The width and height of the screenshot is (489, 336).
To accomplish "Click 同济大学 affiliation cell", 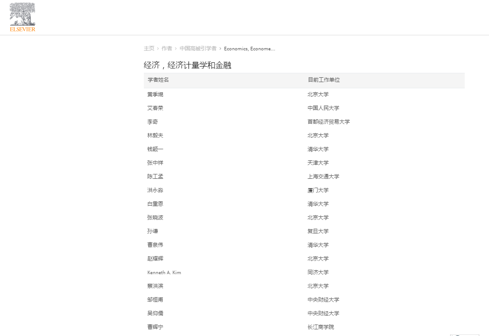I will click(318, 272).
